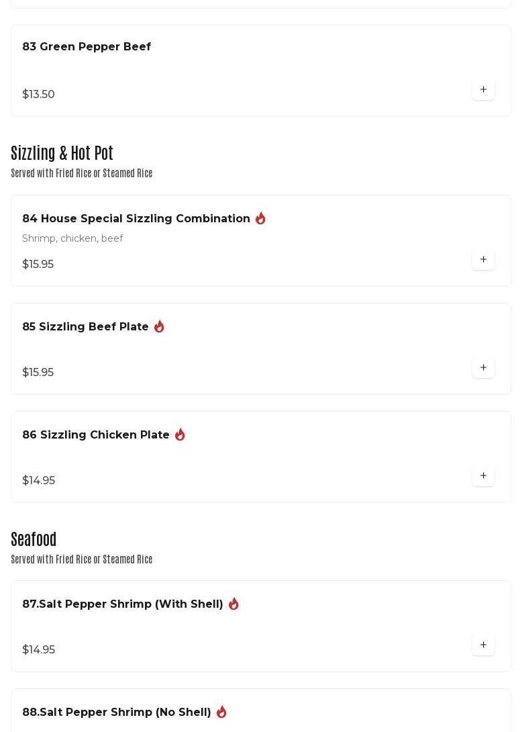Click flame icon by Salt Pepper Shrimp (No Shell)
The width and height of the screenshot is (522, 732).
coord(221,712)
